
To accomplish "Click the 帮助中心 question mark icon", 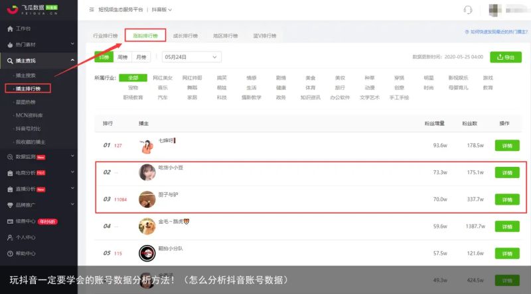I will tap(10, 254).
